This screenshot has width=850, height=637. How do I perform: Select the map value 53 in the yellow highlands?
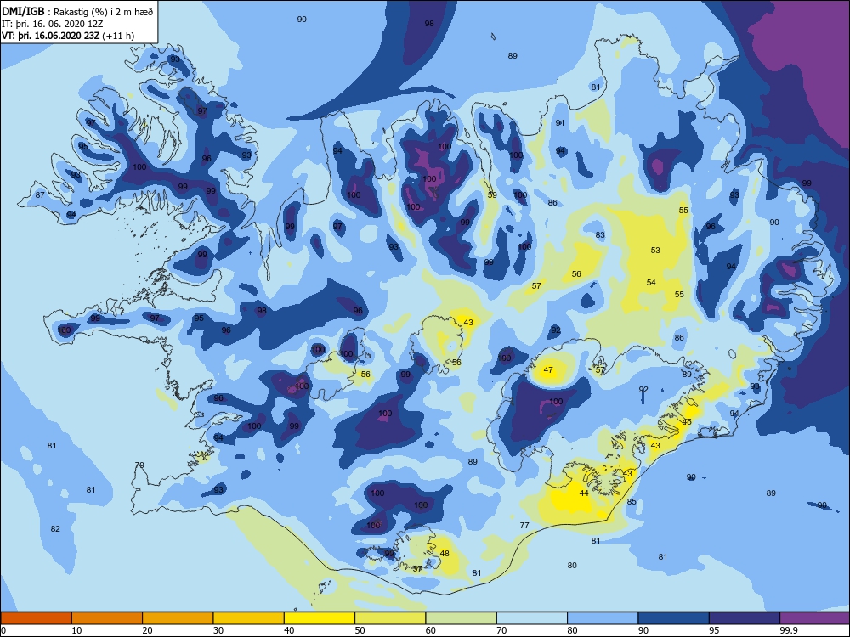click(x=655, y=251)
